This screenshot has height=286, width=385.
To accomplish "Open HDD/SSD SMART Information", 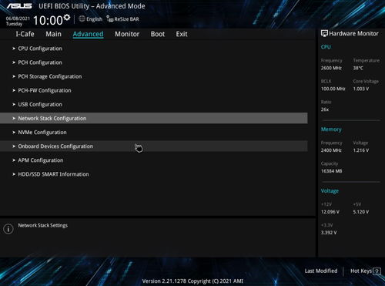I will [x=154, y=174].
